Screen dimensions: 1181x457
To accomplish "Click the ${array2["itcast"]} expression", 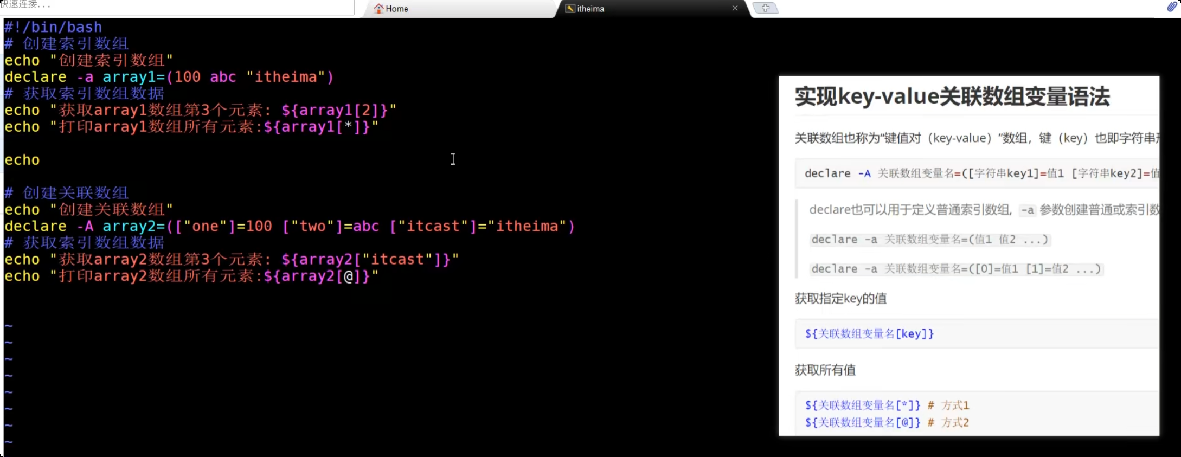I will 366,259.
